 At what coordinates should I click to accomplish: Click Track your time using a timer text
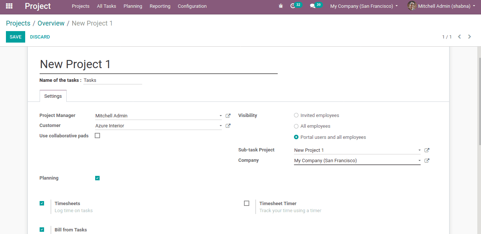[x=290, y=211]
